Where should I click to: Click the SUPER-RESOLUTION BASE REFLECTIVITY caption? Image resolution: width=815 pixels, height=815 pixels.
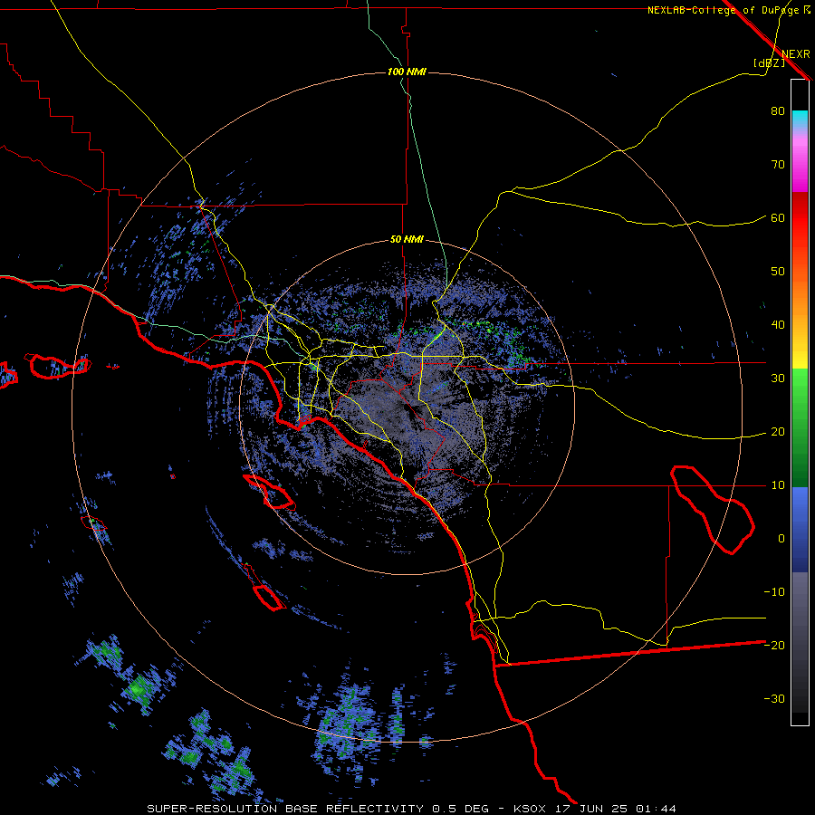(285, 809)
